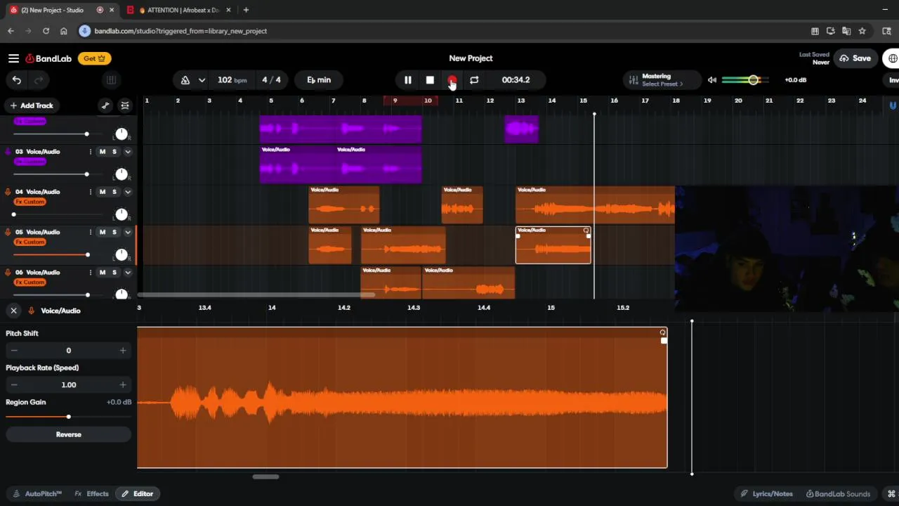The image size is (899, 506).
Task: Click the globe publish button
Action: click(x=892, y=58)
